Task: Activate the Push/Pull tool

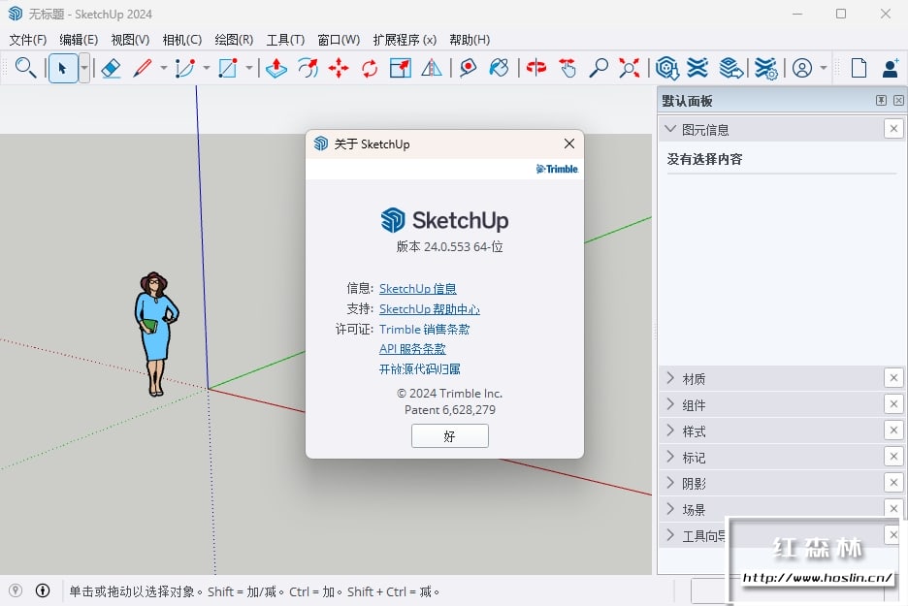Action: (x=276, y=68)
